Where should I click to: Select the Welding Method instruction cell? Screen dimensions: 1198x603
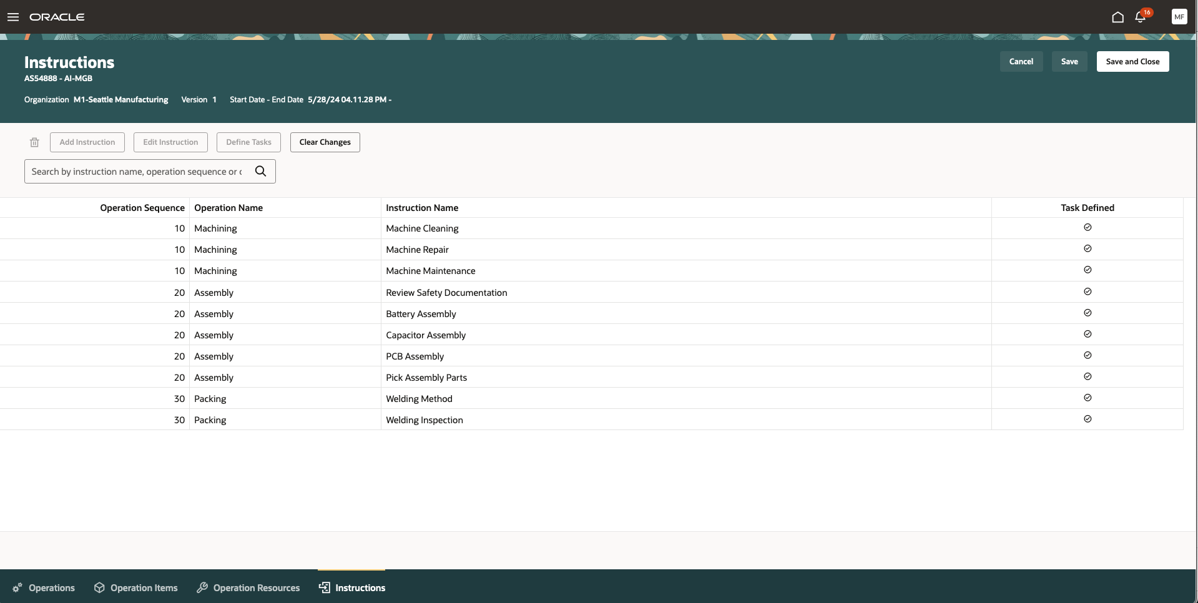coord(686,399)
